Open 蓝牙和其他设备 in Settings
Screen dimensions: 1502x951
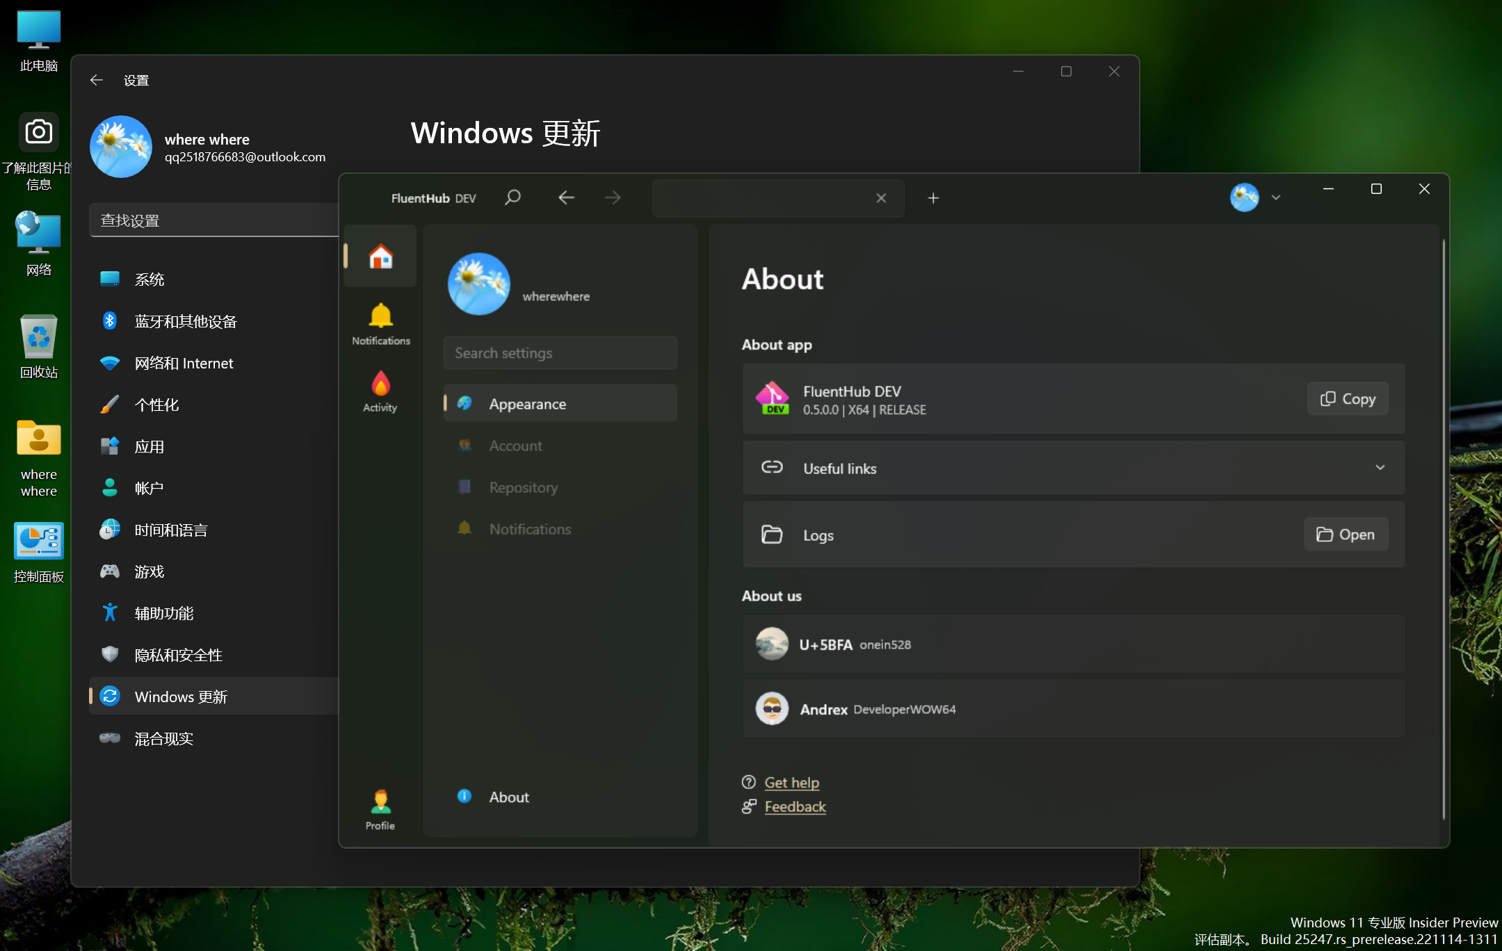214,321
